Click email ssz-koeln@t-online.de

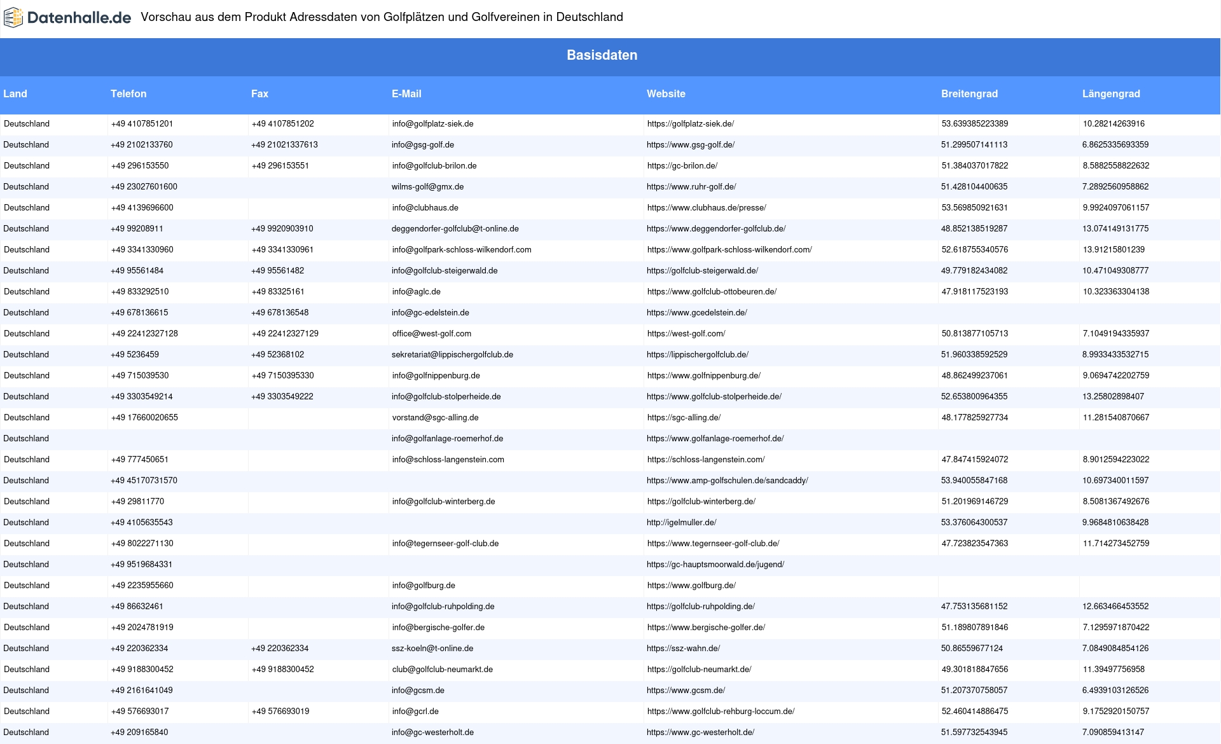[432, 649]
